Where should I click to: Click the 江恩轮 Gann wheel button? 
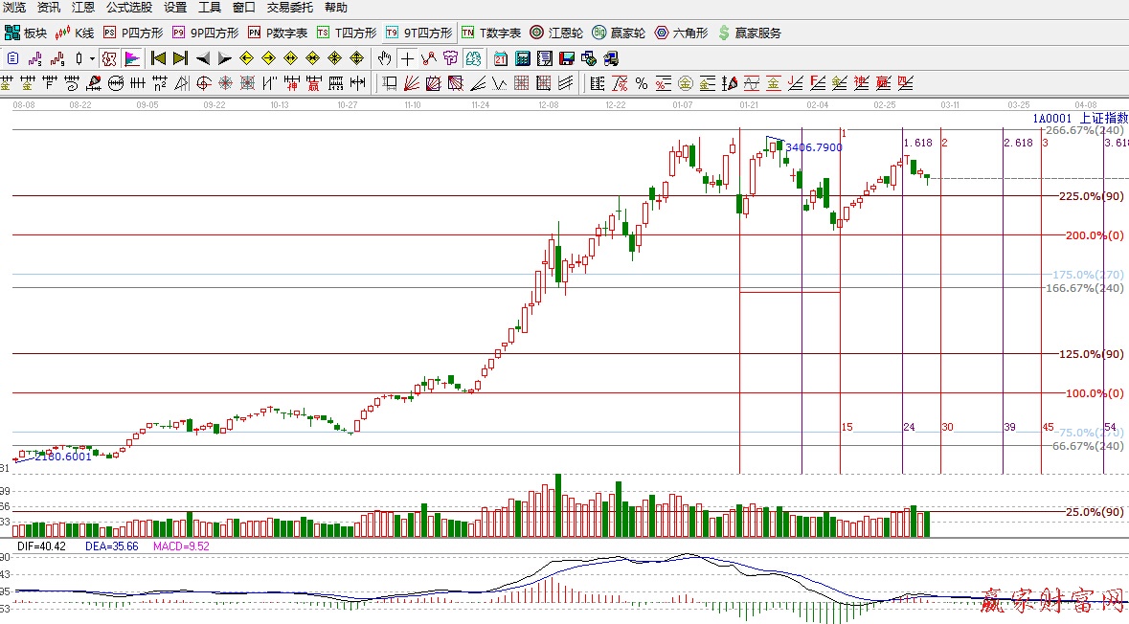(x=556, y=33)
